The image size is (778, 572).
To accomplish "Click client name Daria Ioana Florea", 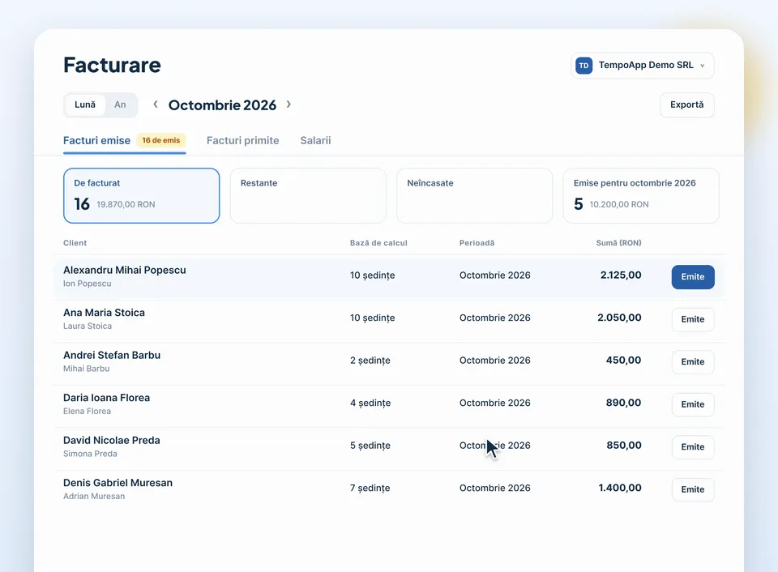I will coord(107,398).
